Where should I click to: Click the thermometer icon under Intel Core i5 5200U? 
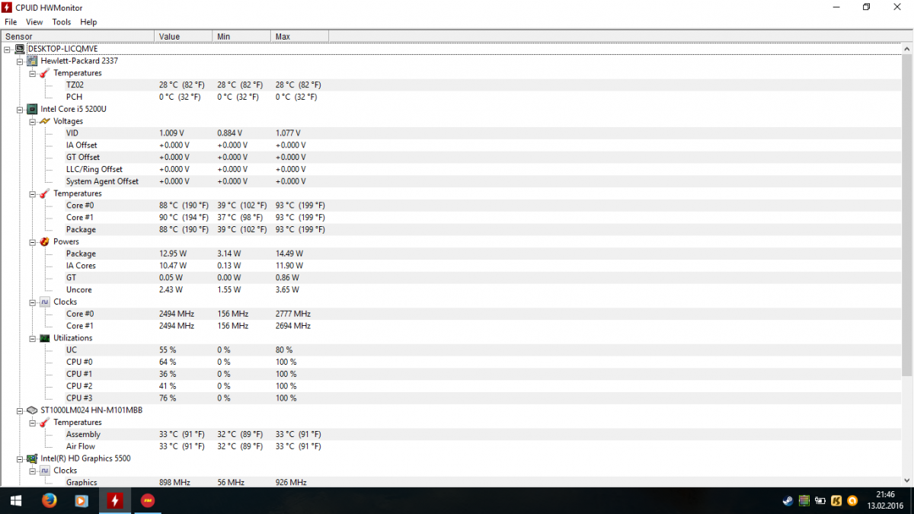(45, 193)
